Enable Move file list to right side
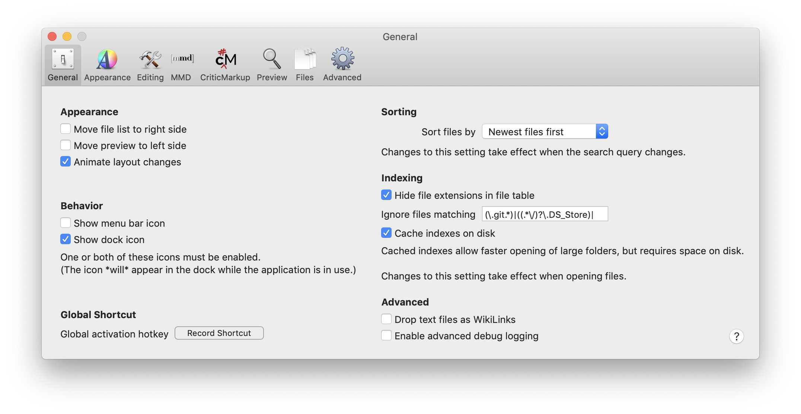Viewport: 801px width, 414px height. (x=66, y=129)
